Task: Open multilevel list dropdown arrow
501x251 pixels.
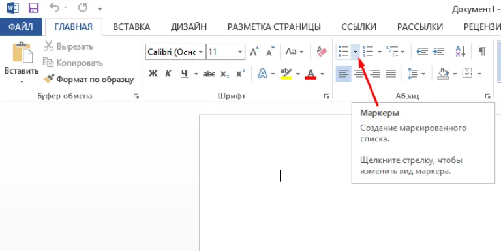Action: 402,52
